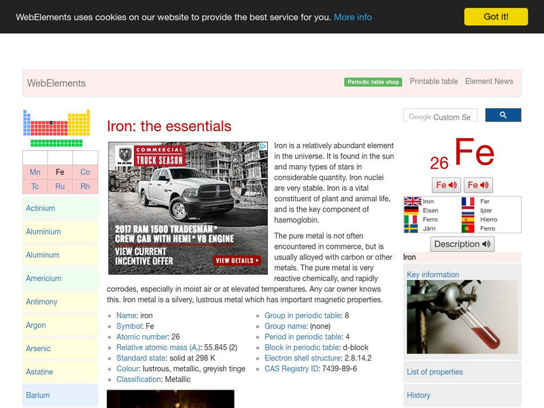This screenshot has width=544, height=408.
Task: Click the Spanish flag next to Hierro
Action: tap(468, 219)
